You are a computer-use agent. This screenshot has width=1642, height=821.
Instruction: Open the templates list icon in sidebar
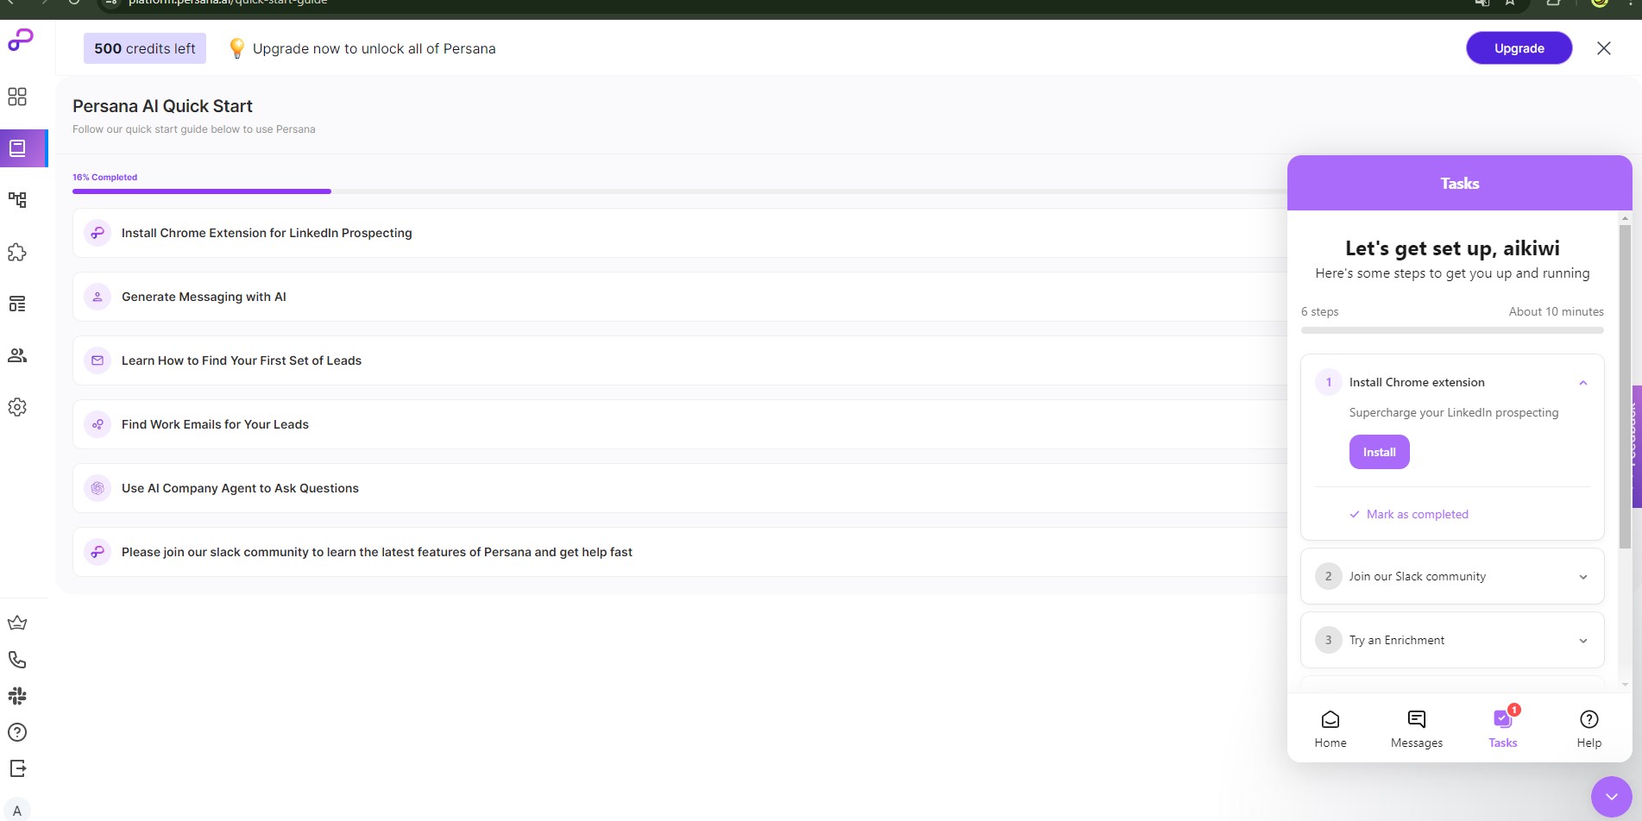coord(17,304)
